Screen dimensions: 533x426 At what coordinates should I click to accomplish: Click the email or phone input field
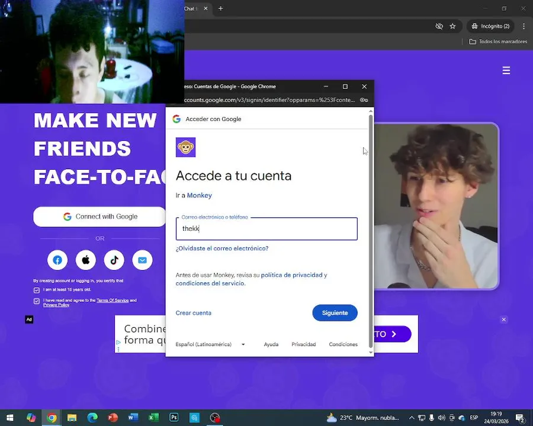[x=266, y=228]
